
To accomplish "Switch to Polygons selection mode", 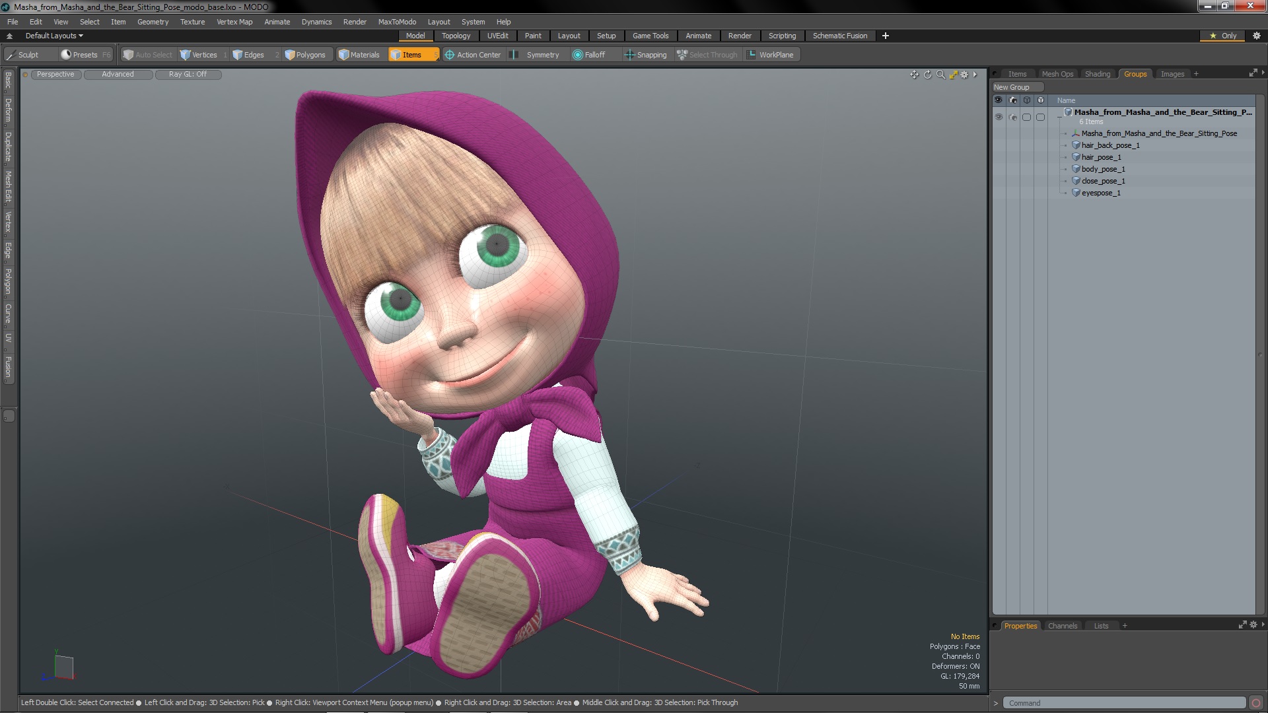I will point(305,55).
